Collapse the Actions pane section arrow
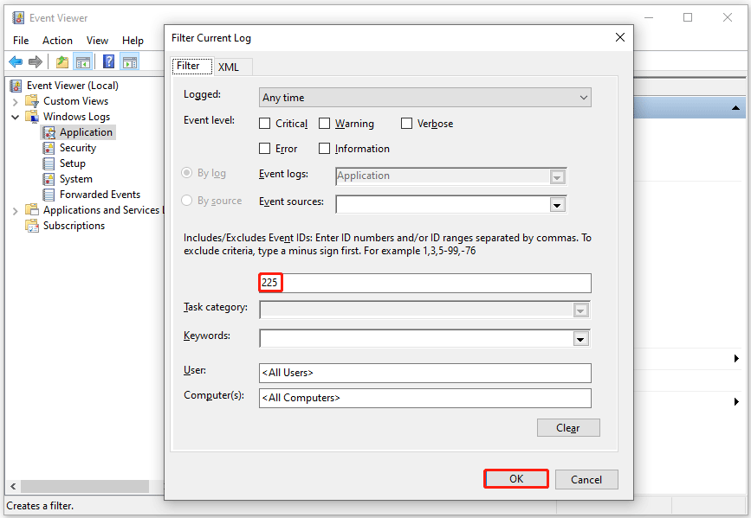Screen dimensions: 751x518 pyautogui.click(x=735, y=108)
